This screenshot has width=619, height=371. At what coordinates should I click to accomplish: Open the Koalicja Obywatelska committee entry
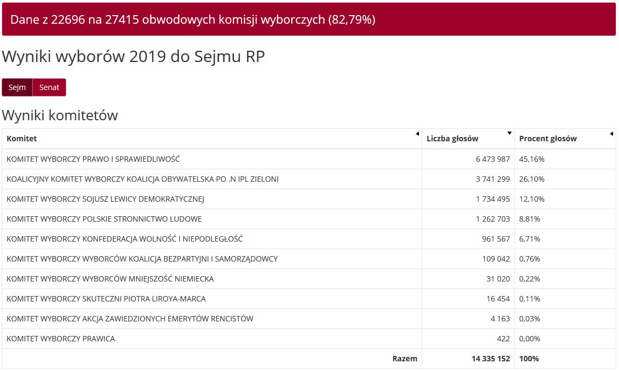coord(142,179)
